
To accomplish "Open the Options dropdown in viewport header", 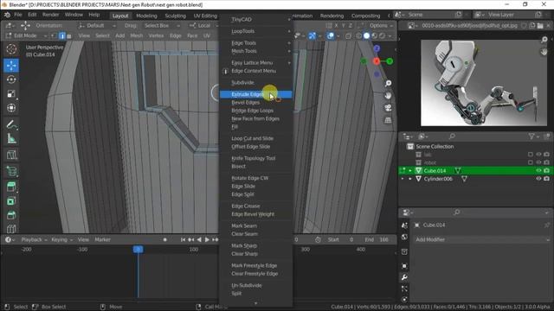I will click(x=381, y=26).
